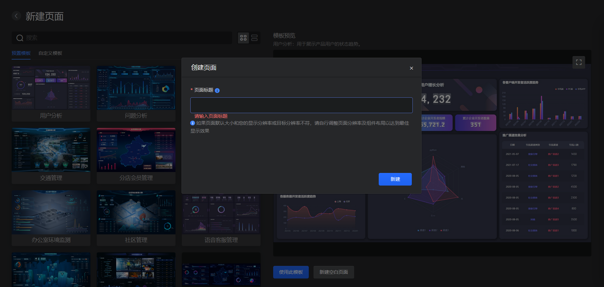604x287 pixels.
Task: Click the search magnifier icon
Action: pos(20,38)
